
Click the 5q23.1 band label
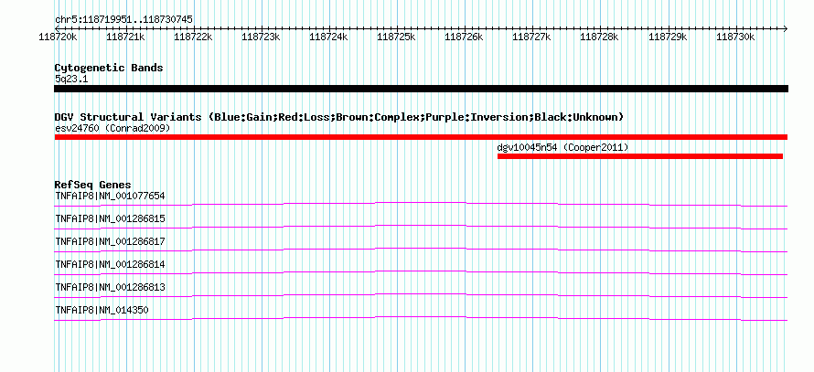click(x=71, y=79)
